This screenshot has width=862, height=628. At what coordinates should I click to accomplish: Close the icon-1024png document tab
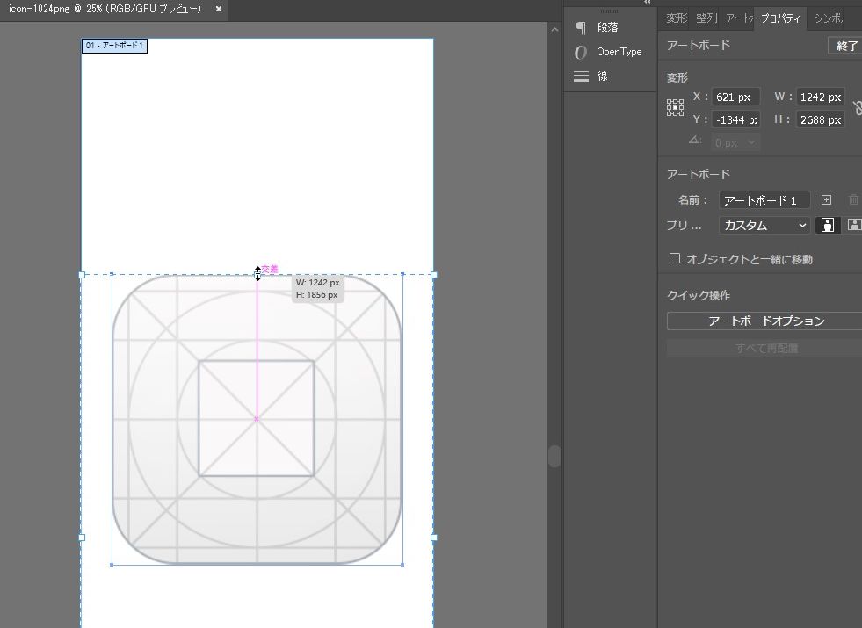click(219, 9)
